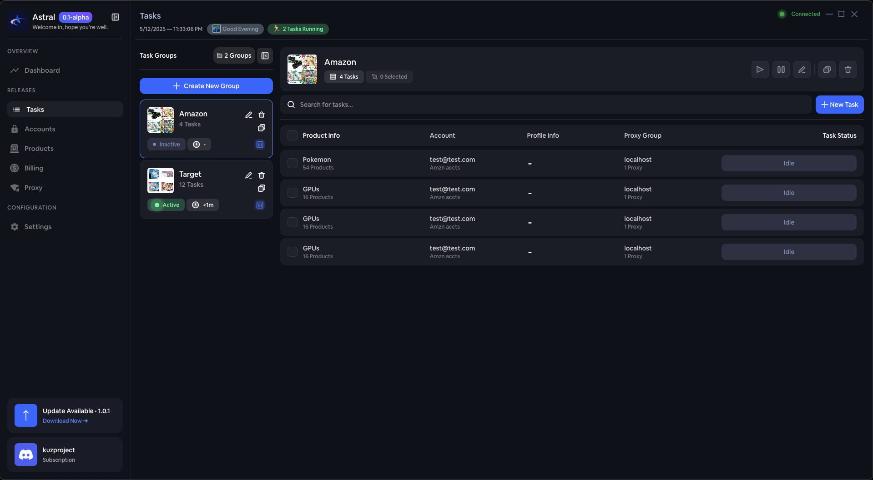Click the Search for tasks field

[546, 105]
